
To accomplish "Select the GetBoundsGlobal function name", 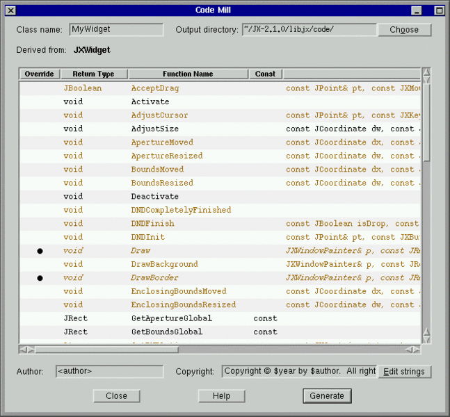I will click(x=167, y=332).
